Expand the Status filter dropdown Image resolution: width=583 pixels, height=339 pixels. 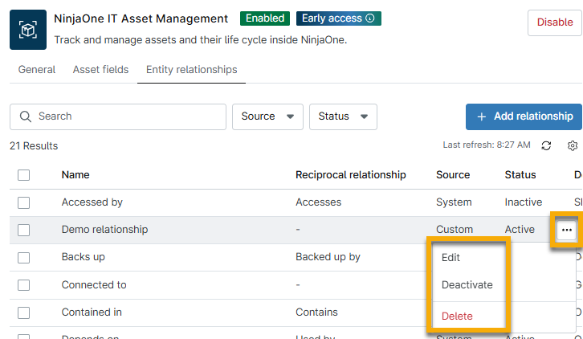pyautogui.click(x=343, y=116)
